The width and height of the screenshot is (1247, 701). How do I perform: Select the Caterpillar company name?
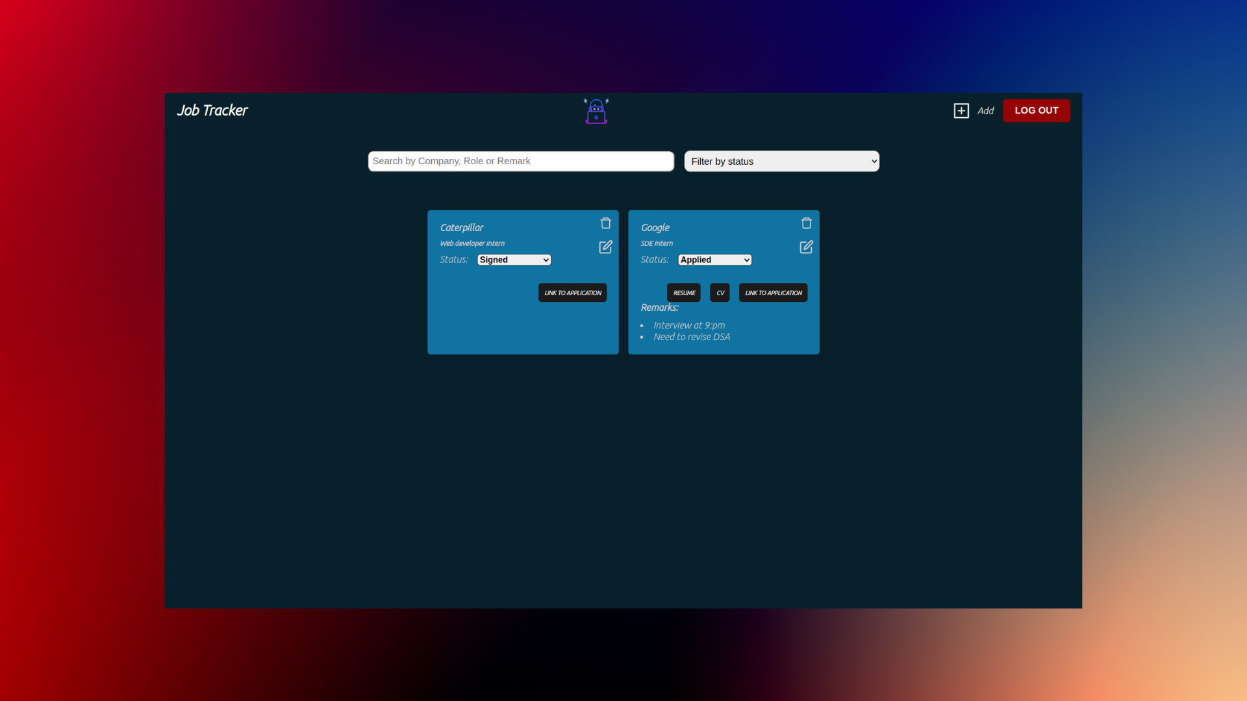pyautogui.click(x=462, y=228)
